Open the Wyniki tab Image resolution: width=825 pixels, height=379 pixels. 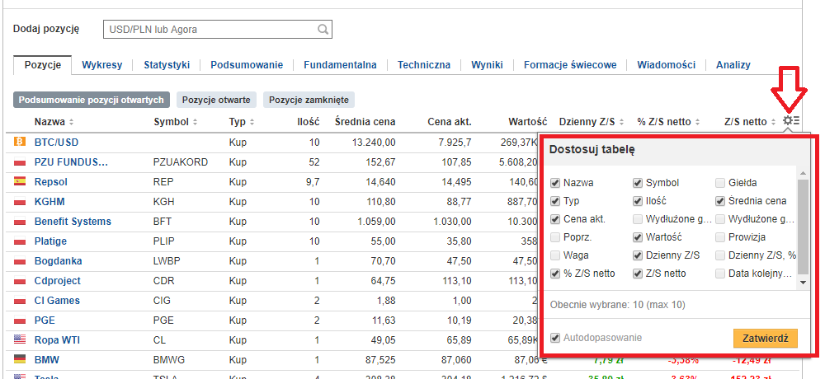click(488, 65)
